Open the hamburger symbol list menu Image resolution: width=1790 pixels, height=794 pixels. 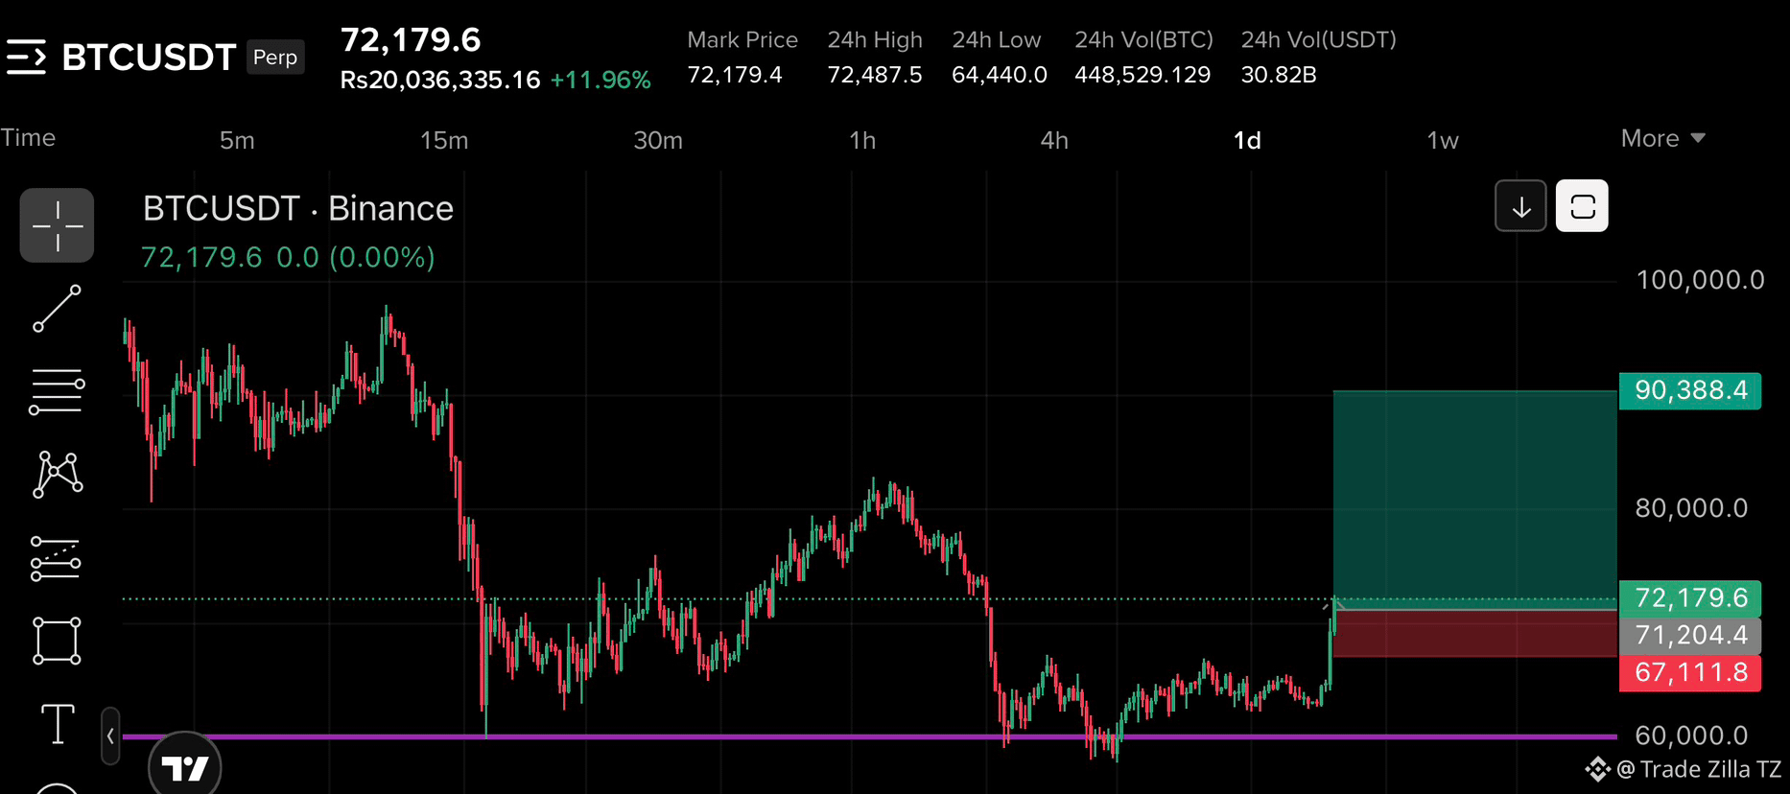[26, 58]
